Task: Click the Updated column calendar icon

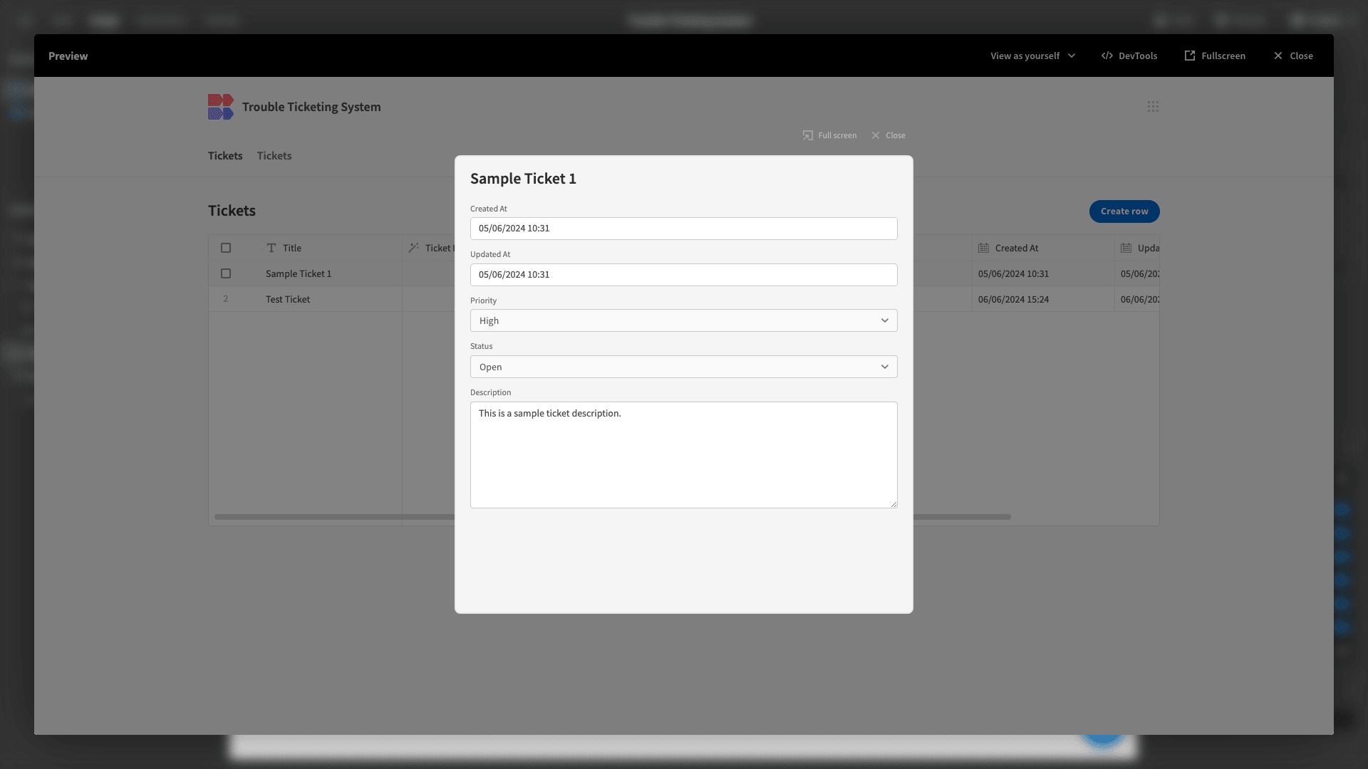Action: 1126,248
